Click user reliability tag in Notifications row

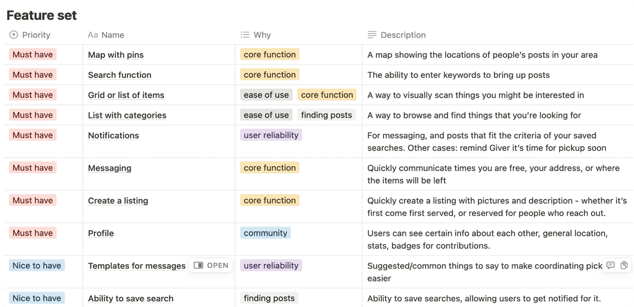click(271, 135)
